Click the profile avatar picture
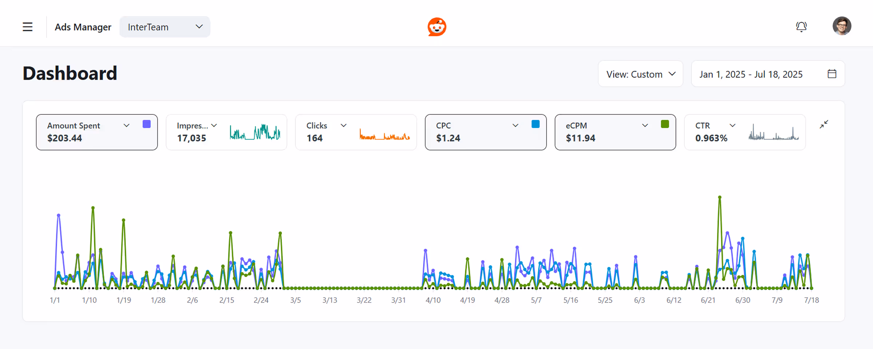This screenshot has width=873, height=349. click(842, 26)
